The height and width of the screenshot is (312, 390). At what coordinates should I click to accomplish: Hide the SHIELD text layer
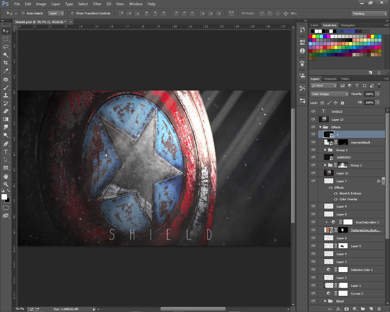point(313,112)
